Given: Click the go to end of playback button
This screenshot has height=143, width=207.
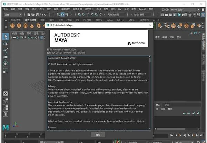Looking at the screenshot, I should click(201, 135).
